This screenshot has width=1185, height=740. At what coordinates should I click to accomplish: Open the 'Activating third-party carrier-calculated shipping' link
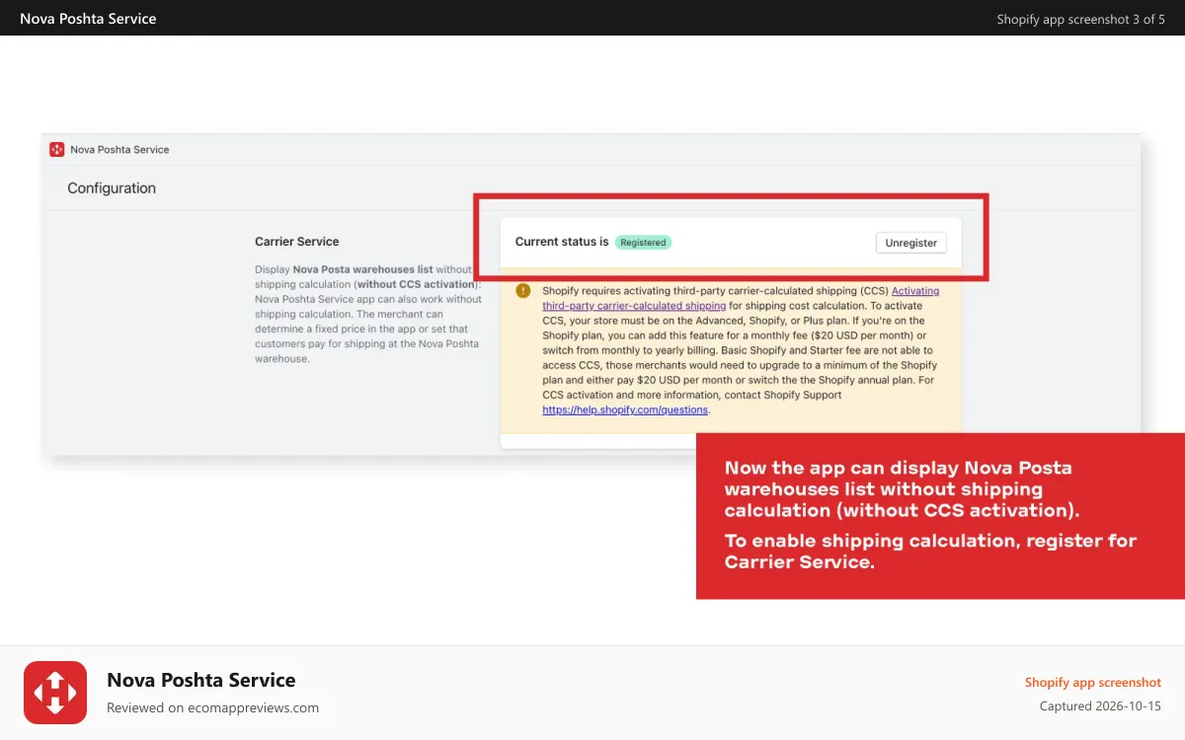[x=741, y=298]
